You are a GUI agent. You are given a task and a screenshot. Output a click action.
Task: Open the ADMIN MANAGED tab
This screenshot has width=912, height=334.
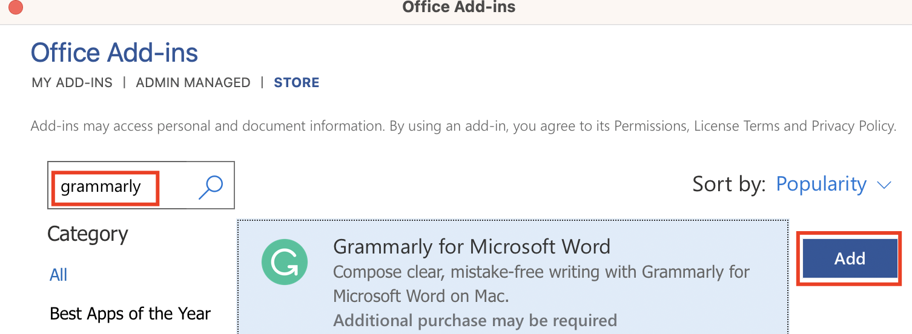193,83
